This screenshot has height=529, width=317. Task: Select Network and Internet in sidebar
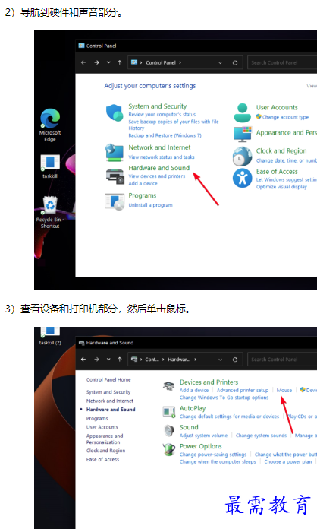point(110,401)
